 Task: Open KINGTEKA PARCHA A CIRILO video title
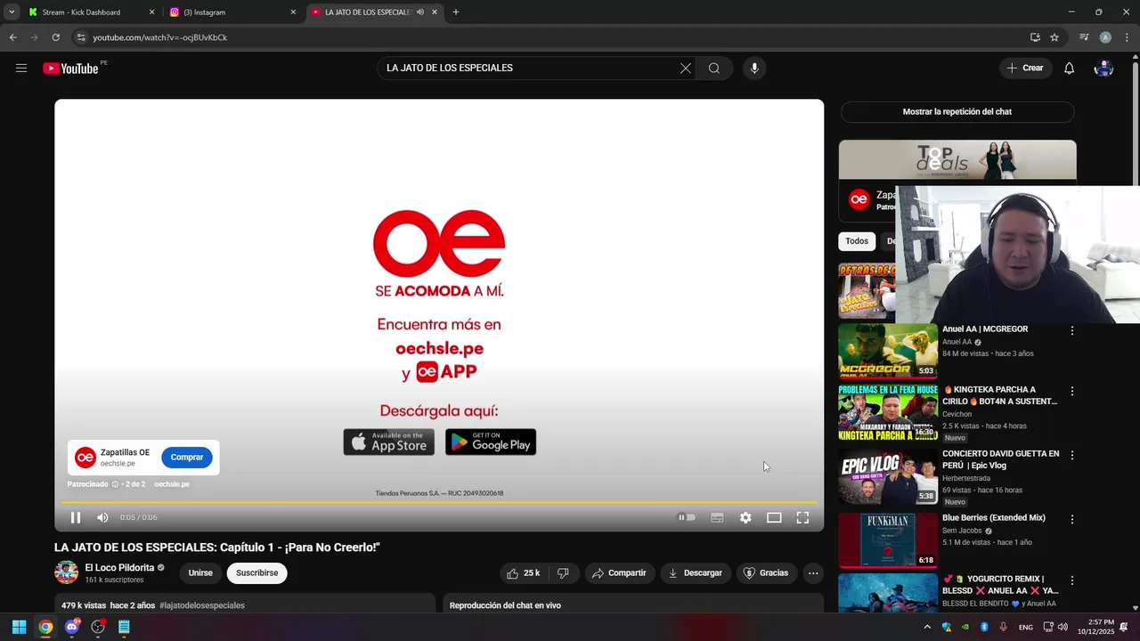(999, 395)
